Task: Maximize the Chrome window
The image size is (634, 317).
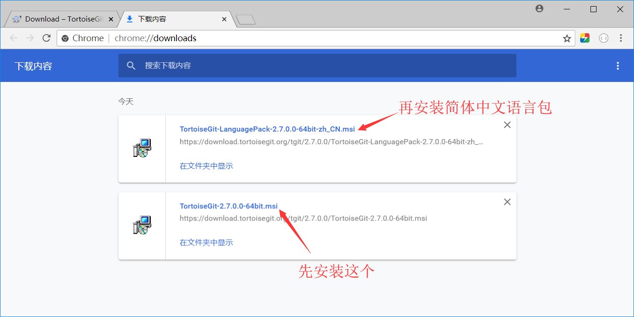Action: click(x=593, y=9)
